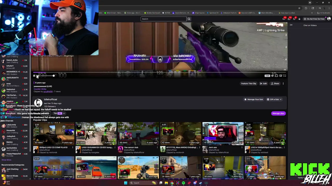The height and width of the screenshot is (186, 332).
Task: Open new browser tab plus button
Action: (310, 3)
